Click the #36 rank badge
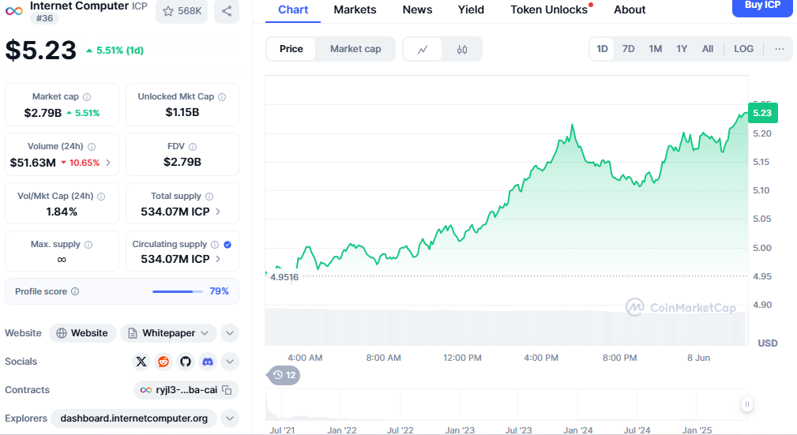Image resolution: width=797 pixels, height=435 pixels. [44, 18]
